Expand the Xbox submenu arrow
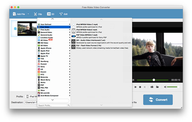Viewport: 192px width, 122px height. (x=70, y=90)
